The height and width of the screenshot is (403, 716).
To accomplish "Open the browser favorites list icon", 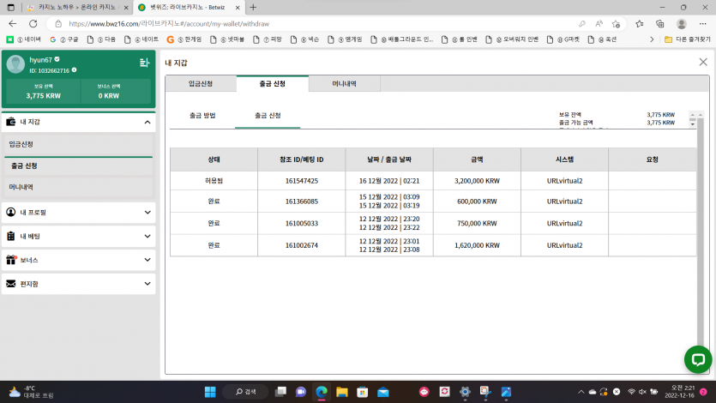I will (640, 24).
